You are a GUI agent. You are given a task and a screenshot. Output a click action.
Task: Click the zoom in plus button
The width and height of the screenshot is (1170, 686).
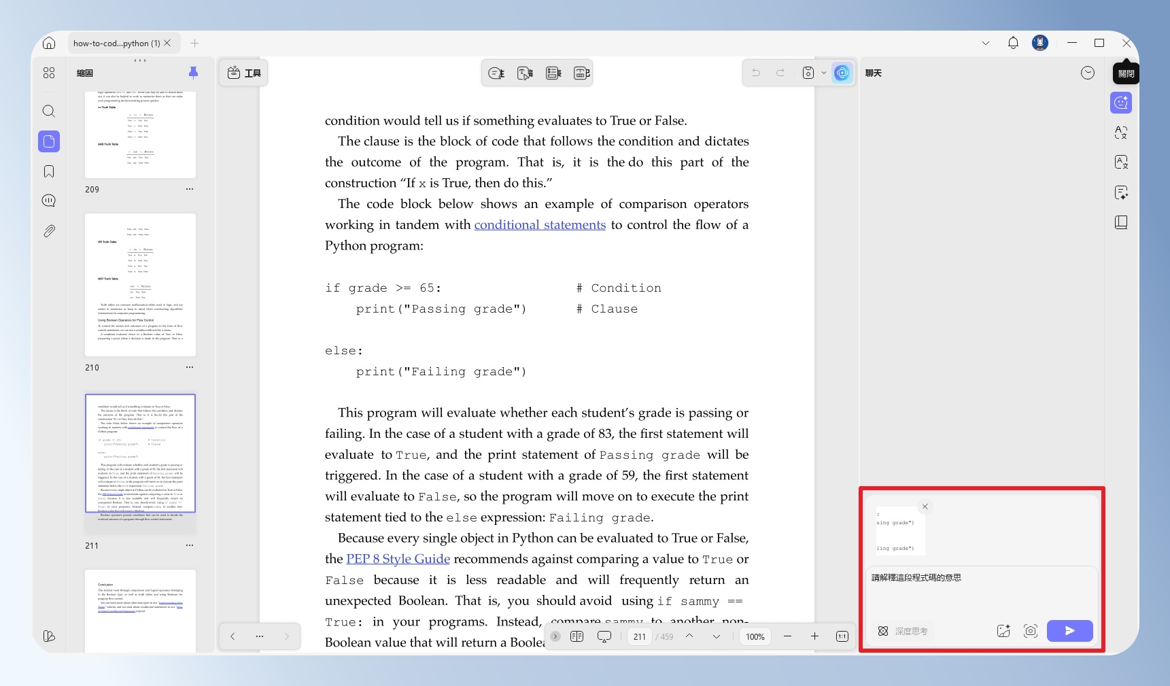click(814, 636)
